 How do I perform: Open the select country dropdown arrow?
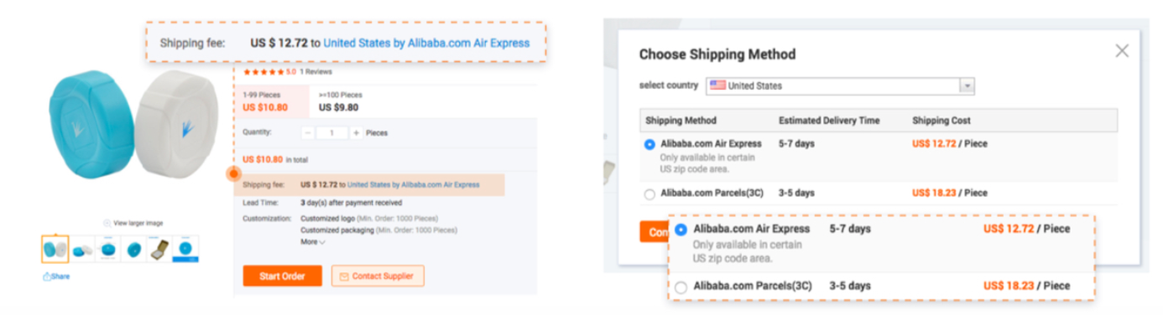pyautogui.click(x=967, y=85)
